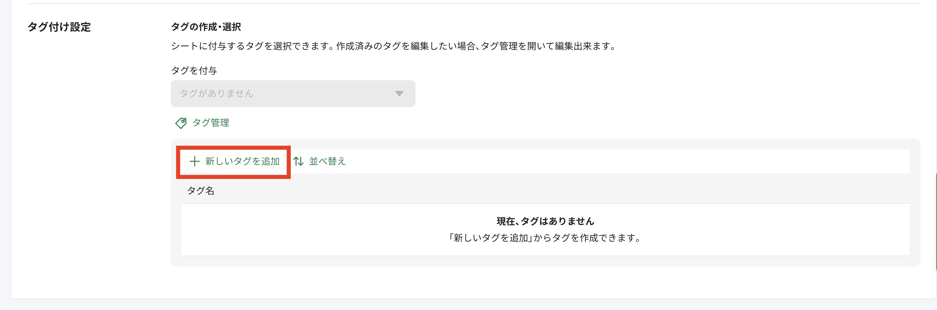Select the 並べ替え button text
The width and height of the screenshot is (937, 310).
(x=327, y=161)
